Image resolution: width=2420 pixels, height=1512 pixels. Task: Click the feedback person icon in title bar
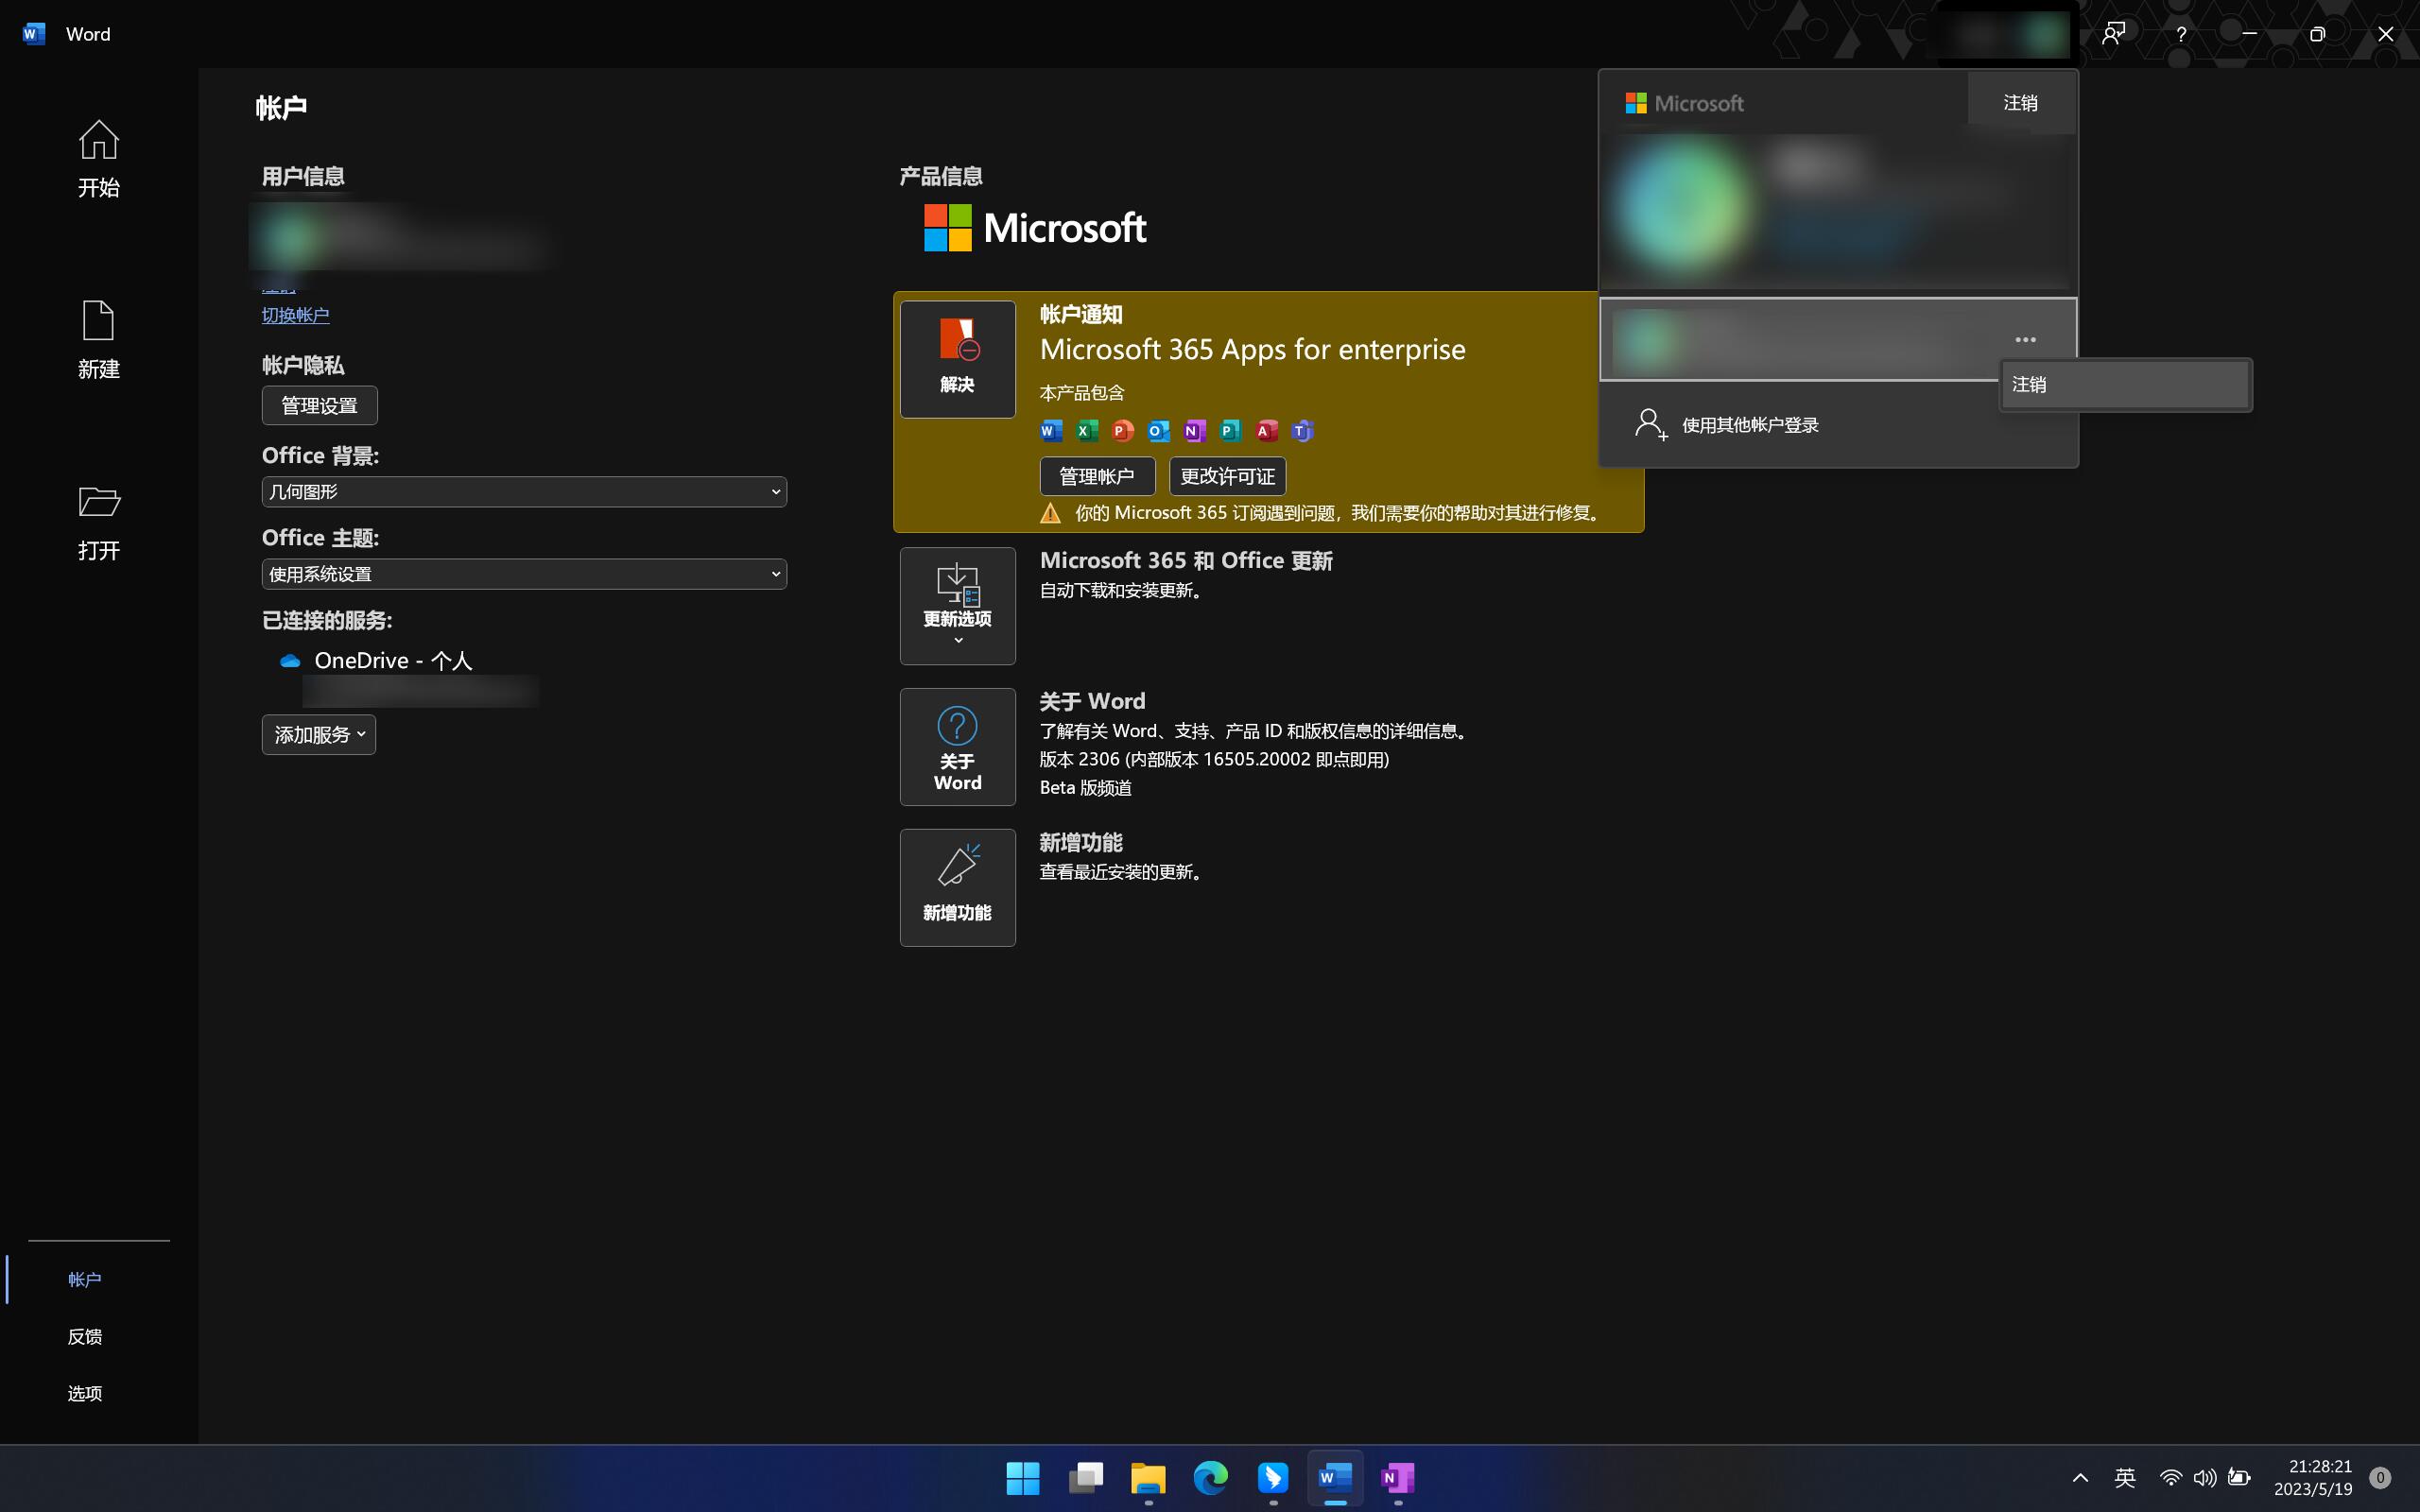[x=2113, y=34]
